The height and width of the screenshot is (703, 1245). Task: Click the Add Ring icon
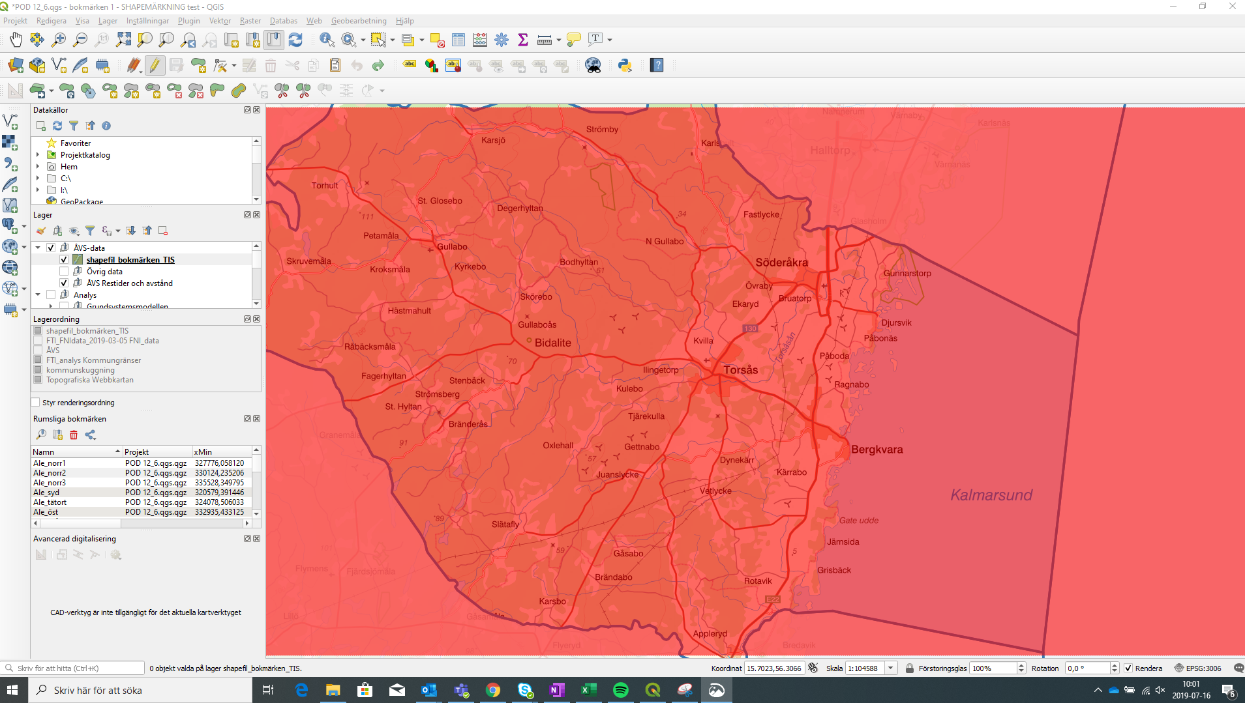pos(110,91)
